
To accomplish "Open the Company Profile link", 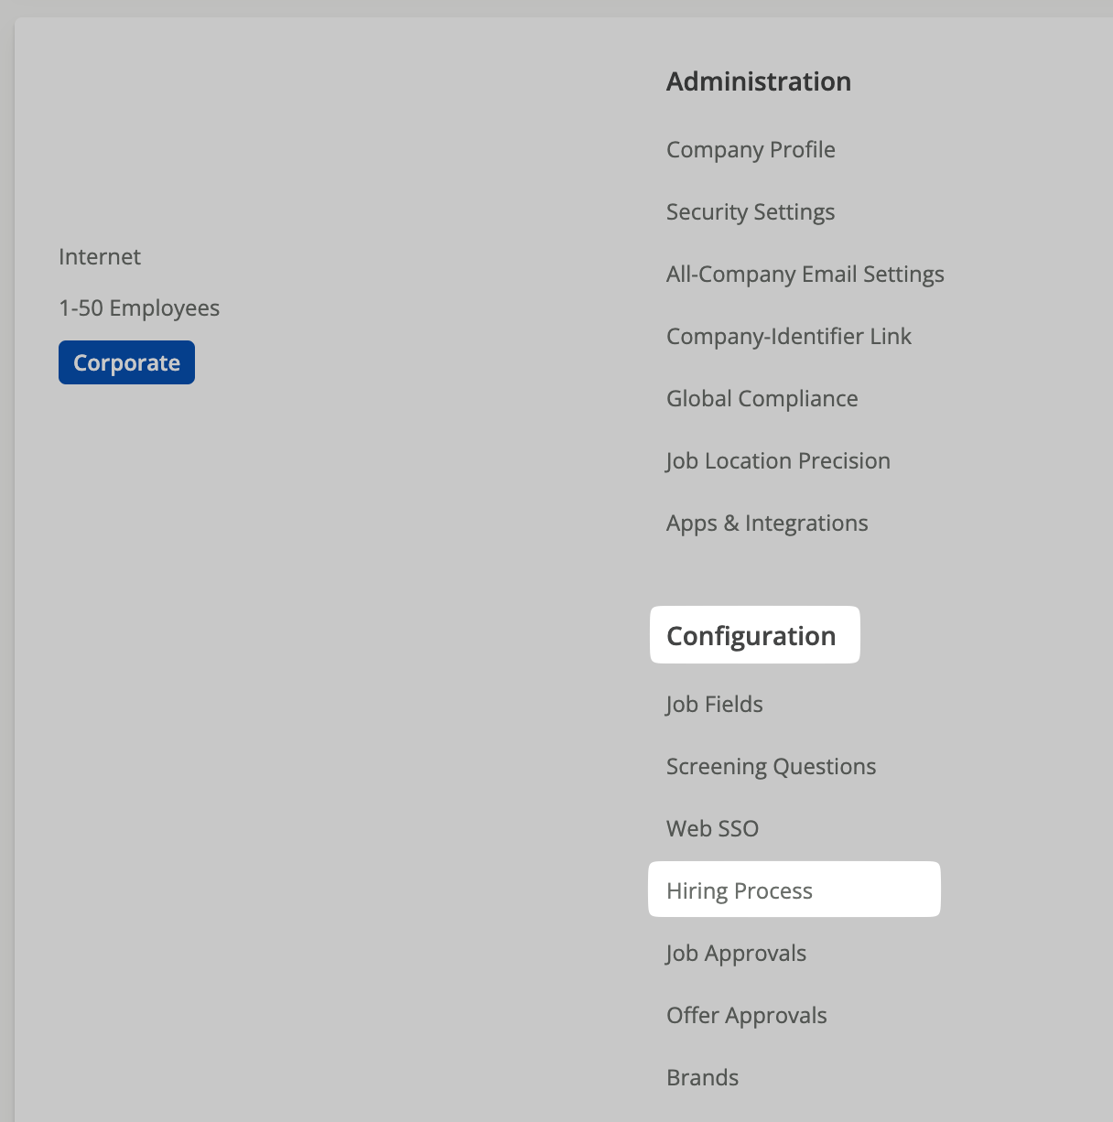I will [751, 149].
